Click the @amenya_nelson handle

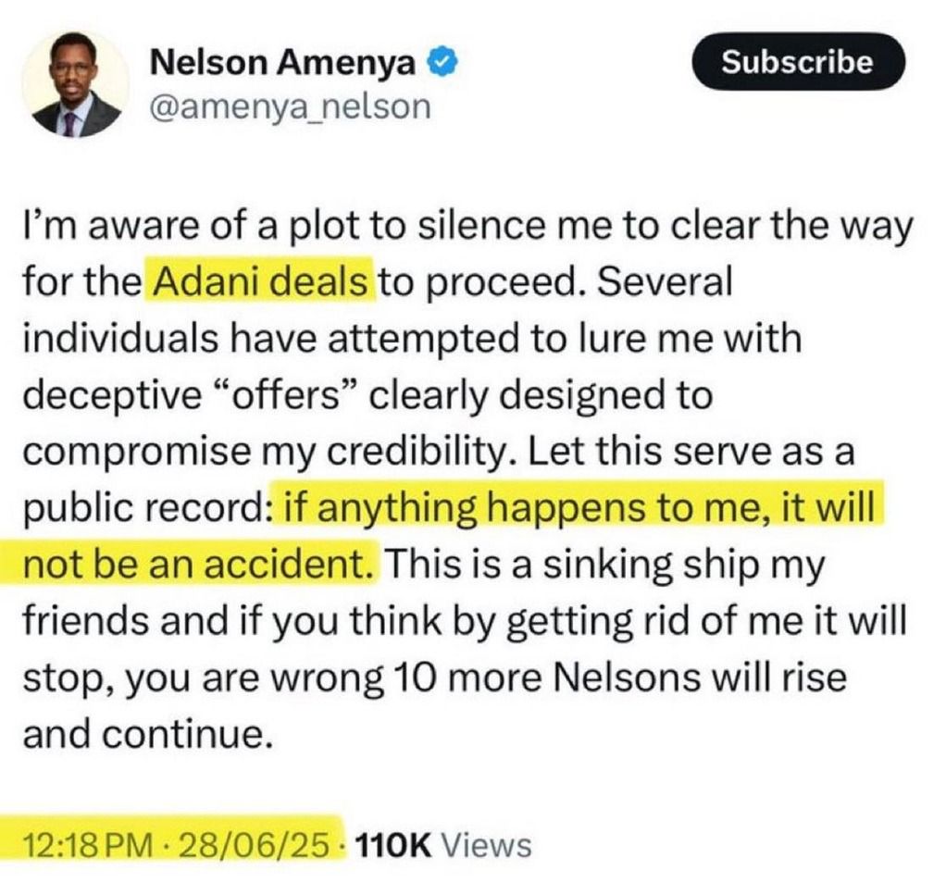[290, 107]
